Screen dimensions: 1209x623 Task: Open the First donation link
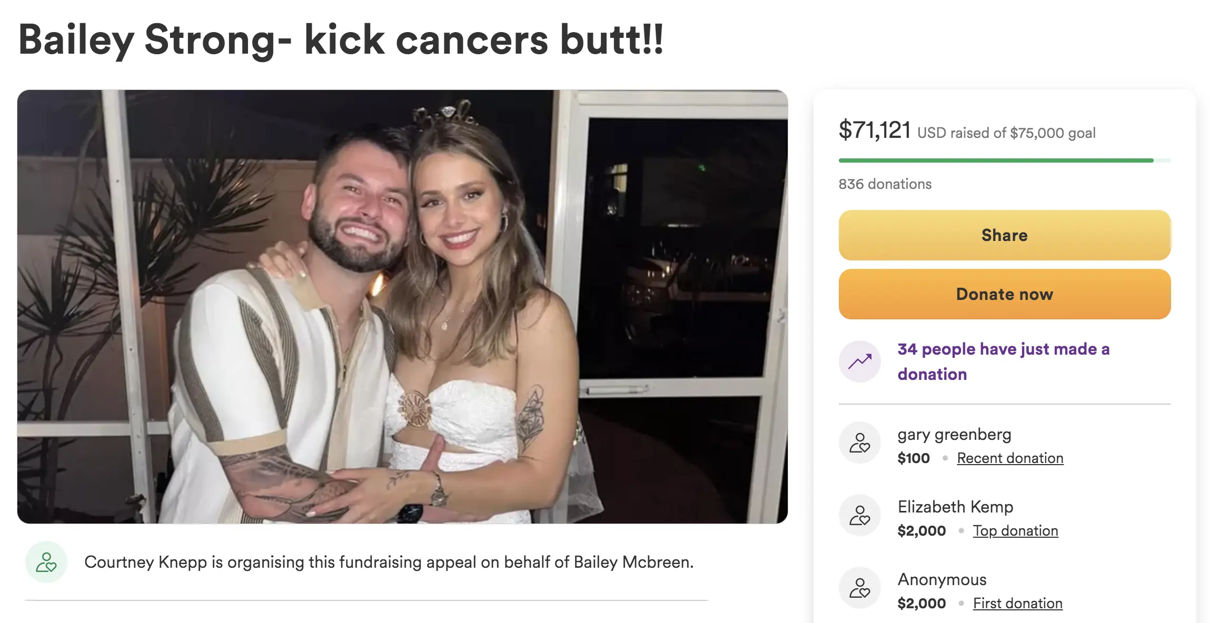click(x=1017, y=604)
